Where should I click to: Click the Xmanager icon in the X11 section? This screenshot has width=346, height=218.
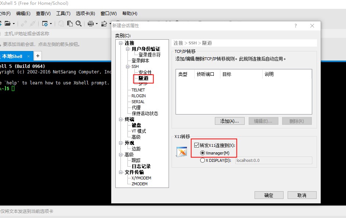coord(181,151)
